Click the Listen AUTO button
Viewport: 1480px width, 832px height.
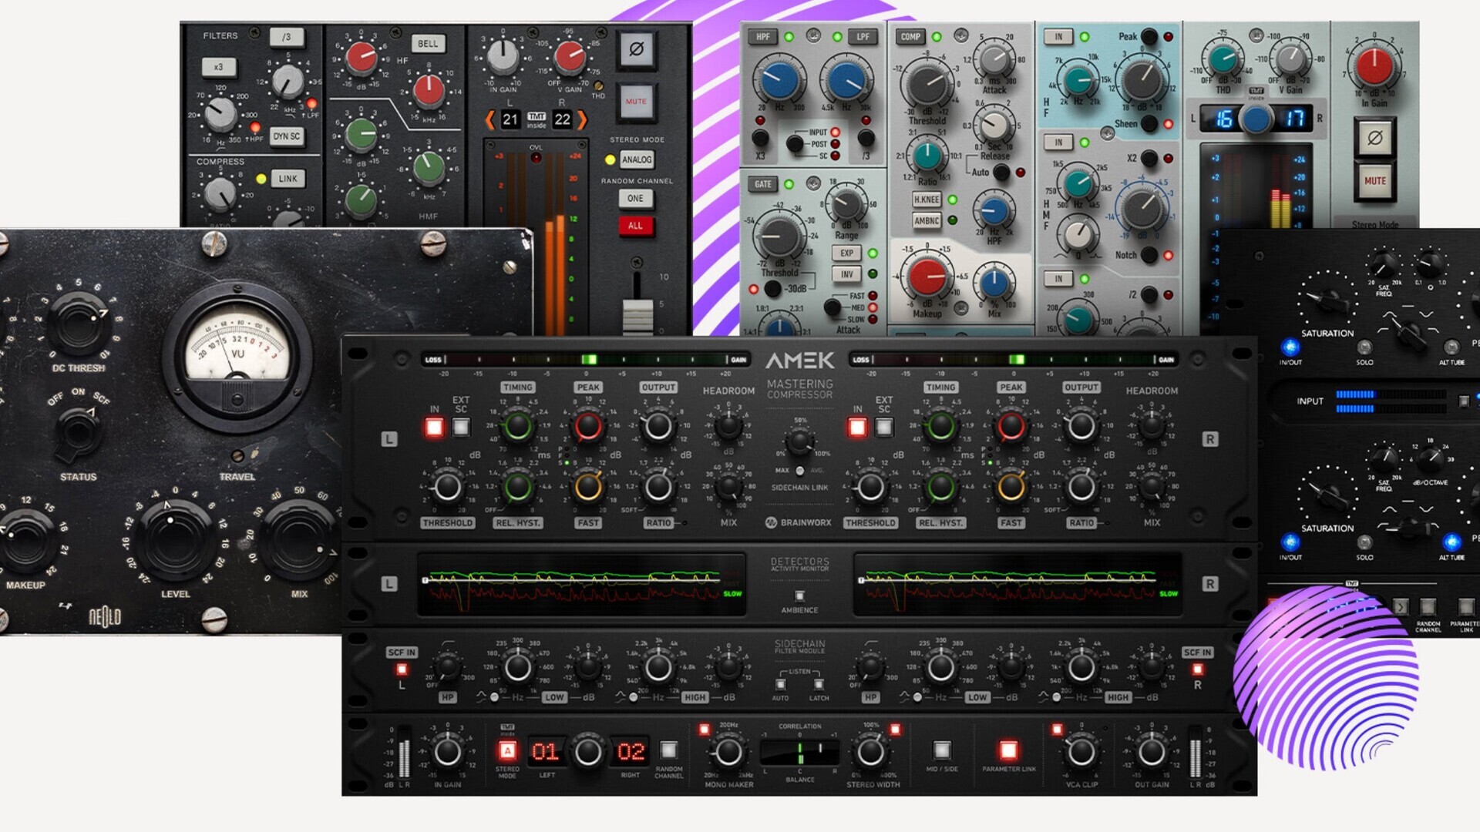[x=780, y=684]
